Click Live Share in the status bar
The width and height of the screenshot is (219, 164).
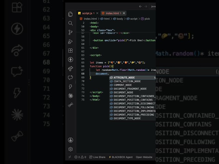tap(97, 157)
